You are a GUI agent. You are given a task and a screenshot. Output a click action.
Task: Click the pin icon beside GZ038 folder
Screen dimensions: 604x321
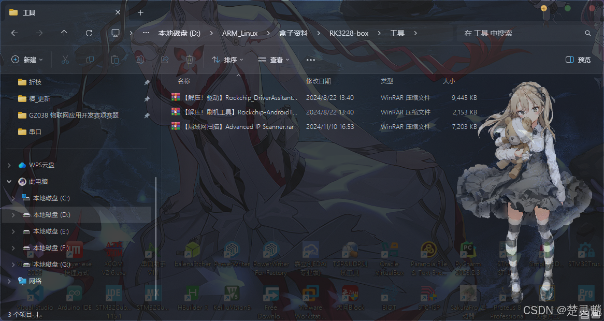(147, 115)
